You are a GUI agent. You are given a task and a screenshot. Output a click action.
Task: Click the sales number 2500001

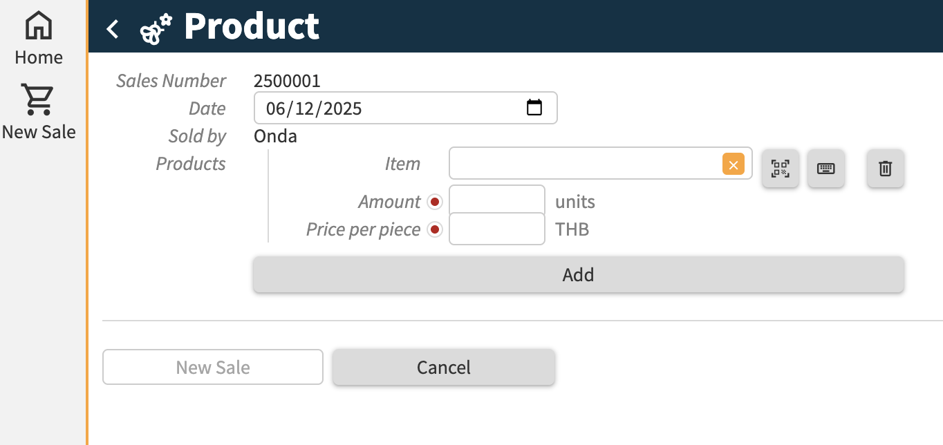tap(287, 81)
